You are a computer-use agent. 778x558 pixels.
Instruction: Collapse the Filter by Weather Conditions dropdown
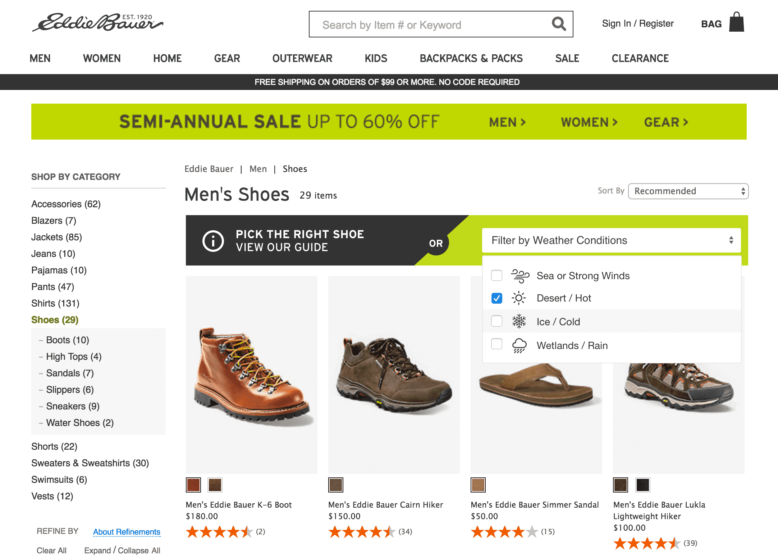[x=611, y=240]
